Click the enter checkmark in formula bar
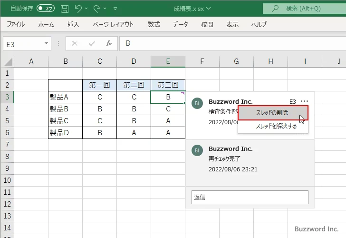 click(92, 43)
